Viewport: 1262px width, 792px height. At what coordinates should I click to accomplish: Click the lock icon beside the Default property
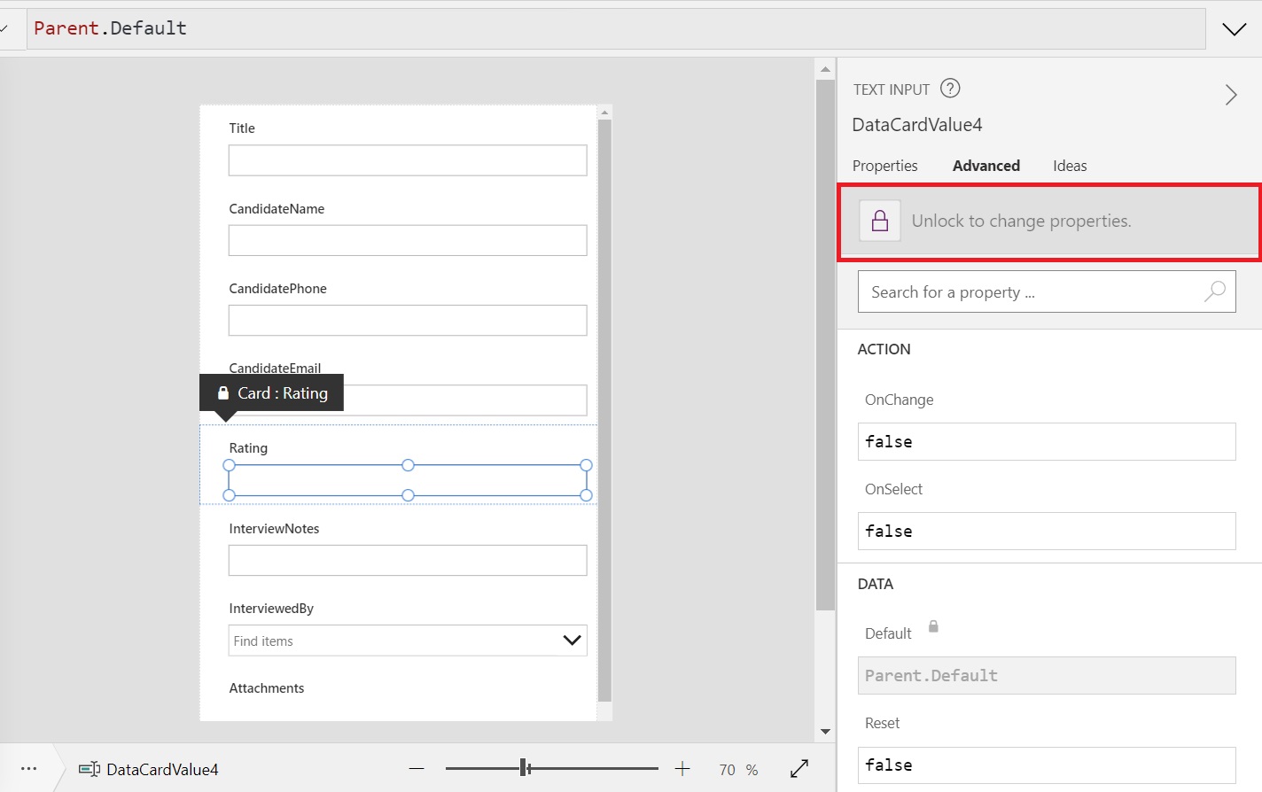[932, 625]
